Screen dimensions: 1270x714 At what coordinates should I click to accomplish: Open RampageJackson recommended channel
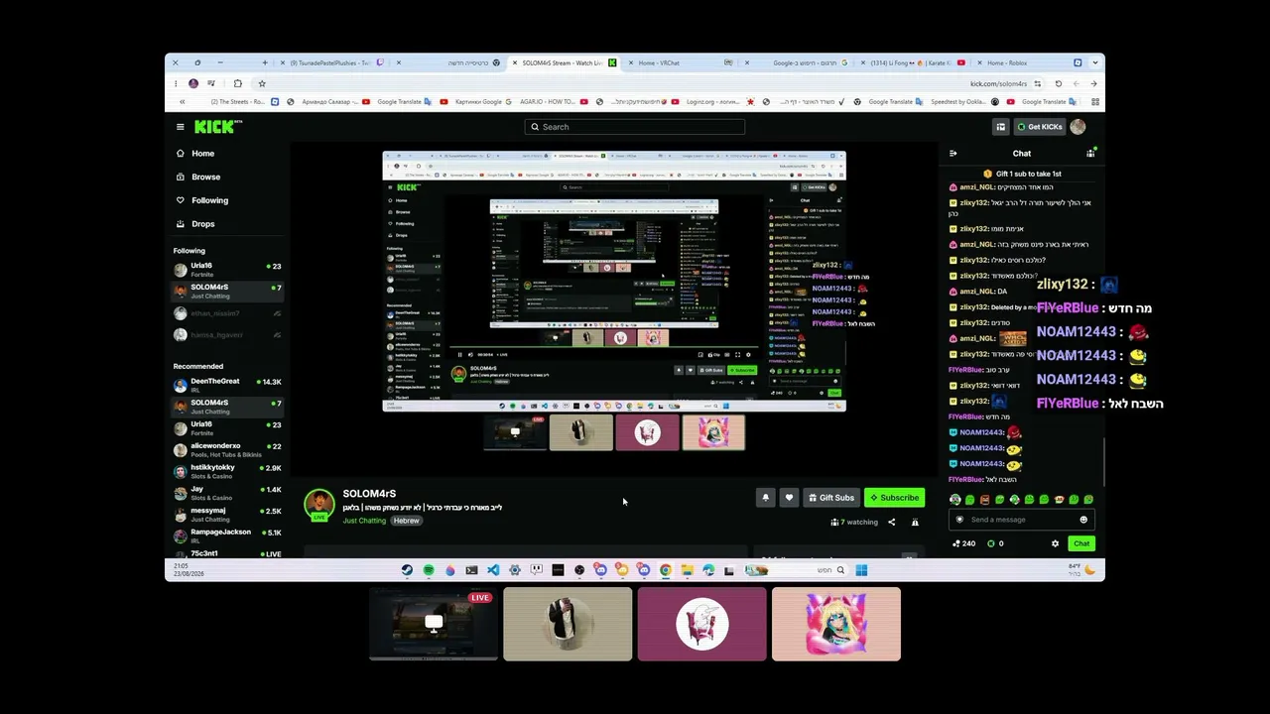[x=227, y=536]
